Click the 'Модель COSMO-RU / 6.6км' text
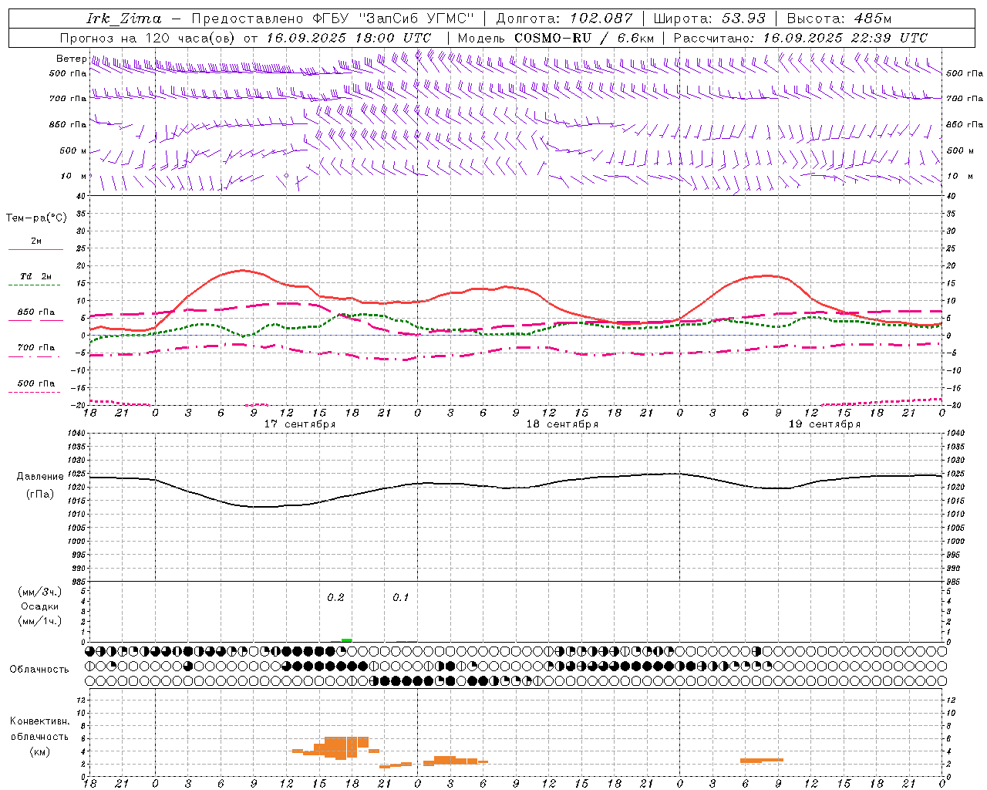Image resolution: width=987 pixels, height=790 pixels. coord(556,38)
